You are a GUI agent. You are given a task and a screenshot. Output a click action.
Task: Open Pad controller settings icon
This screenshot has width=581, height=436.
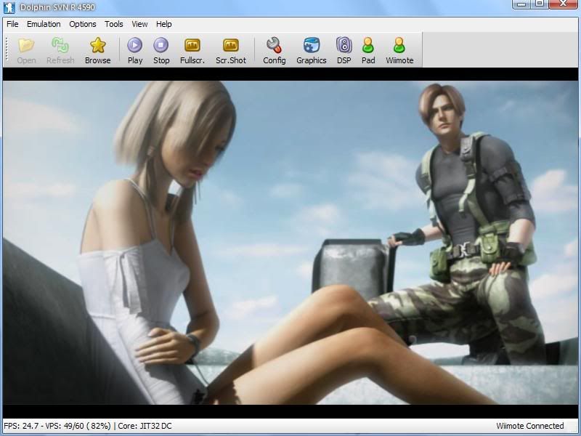(x=368, y=45)
